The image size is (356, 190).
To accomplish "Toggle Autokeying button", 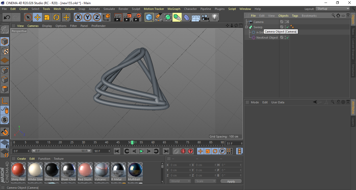I will [x=183, y=151].
